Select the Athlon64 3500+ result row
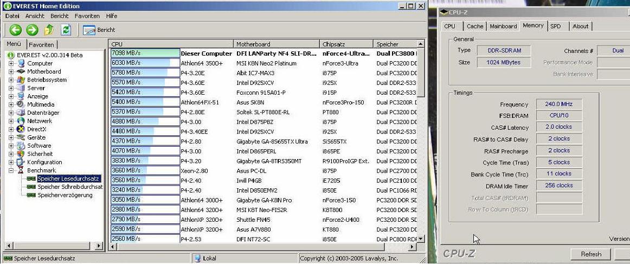 coord(264,63)
